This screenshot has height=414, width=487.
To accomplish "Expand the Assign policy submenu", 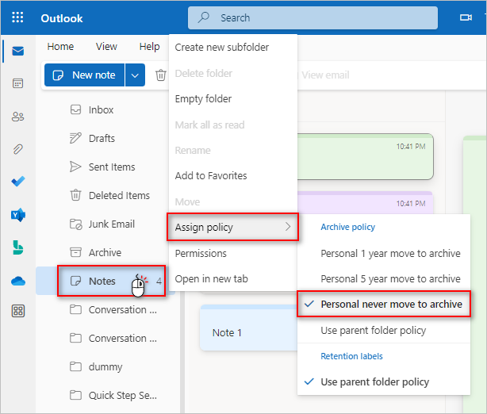I will 232,227.
